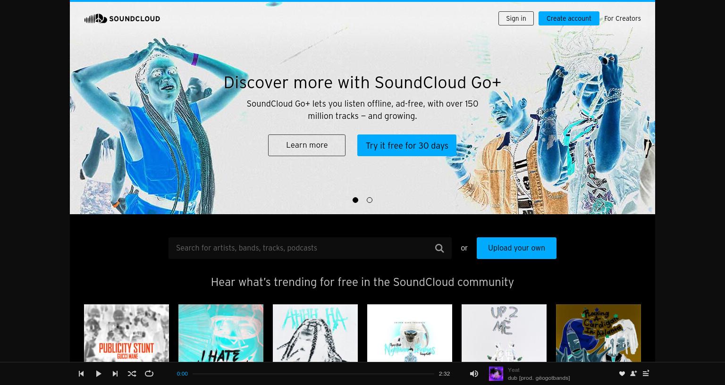Click the Create account button
725x385 pixels.
coord(569,18)
